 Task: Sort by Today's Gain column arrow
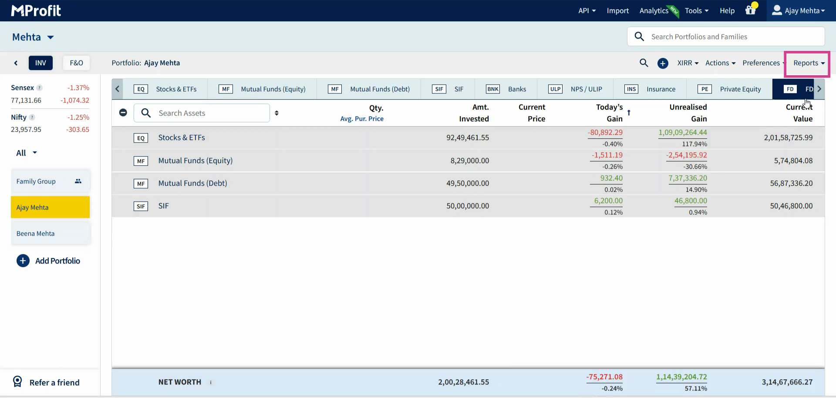tap(629, 113)
